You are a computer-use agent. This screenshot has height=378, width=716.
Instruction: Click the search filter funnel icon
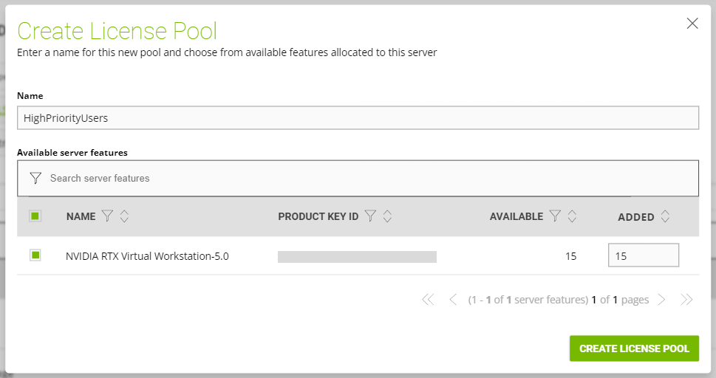tap(35, 178)
